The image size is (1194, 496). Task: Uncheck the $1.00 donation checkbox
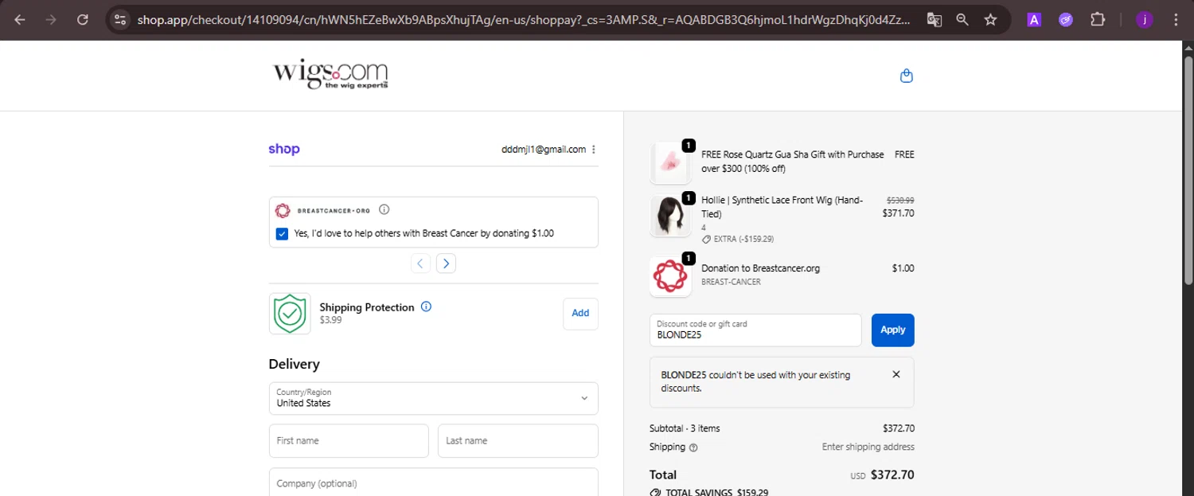(282, 233)
